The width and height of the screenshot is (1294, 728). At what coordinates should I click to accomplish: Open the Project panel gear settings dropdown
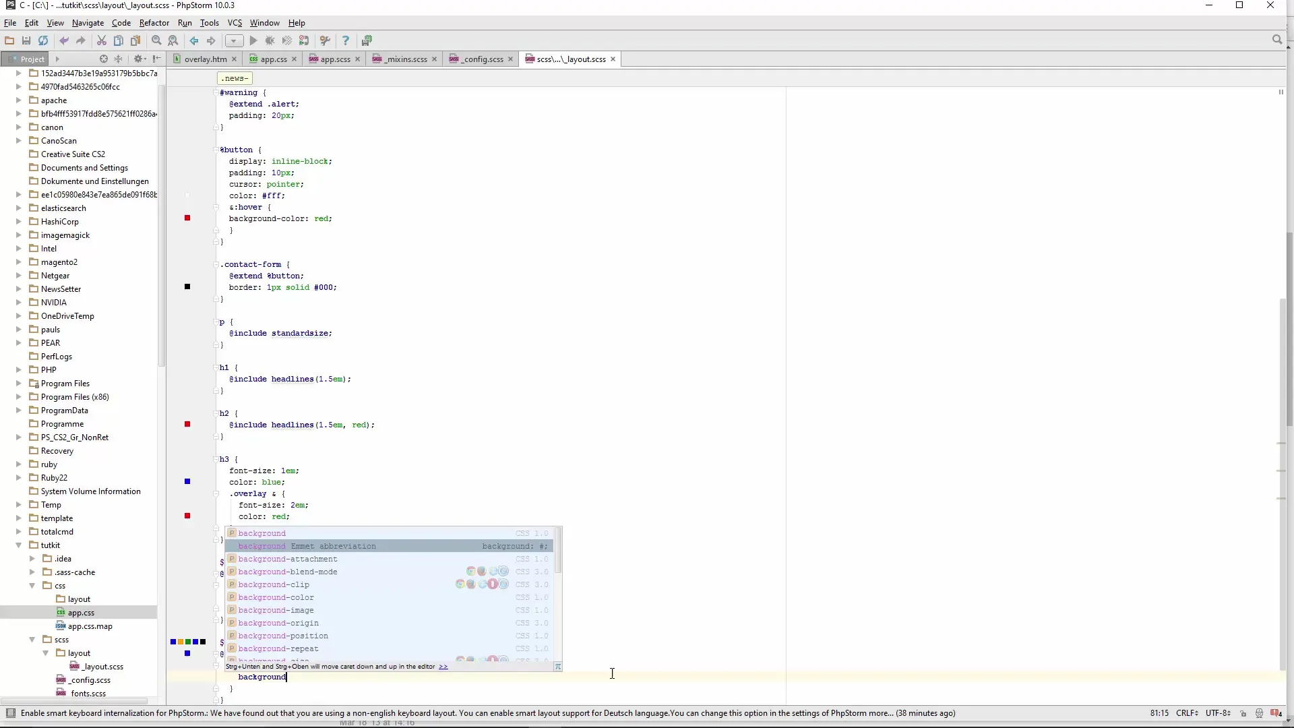[x=140, y=59]
